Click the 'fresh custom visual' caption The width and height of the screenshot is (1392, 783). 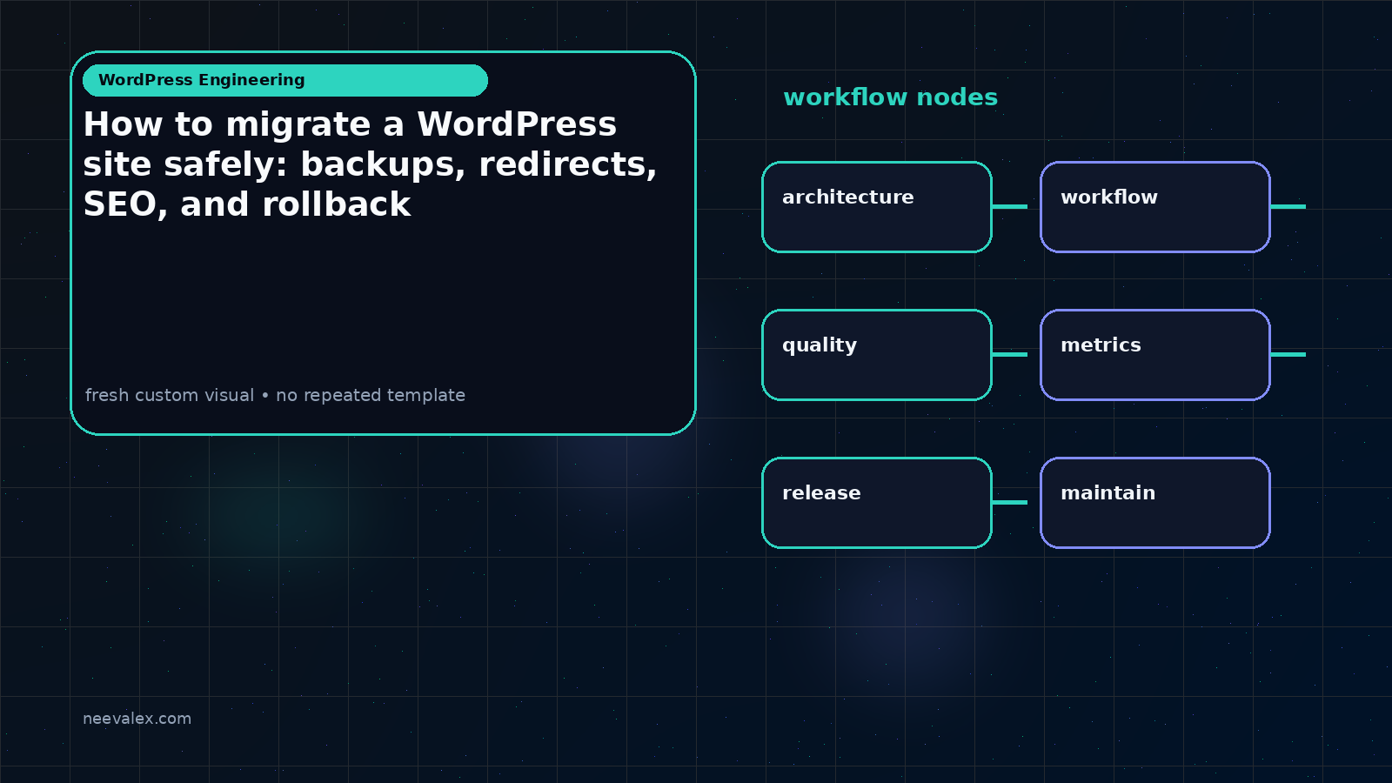[x=275, y=395]
